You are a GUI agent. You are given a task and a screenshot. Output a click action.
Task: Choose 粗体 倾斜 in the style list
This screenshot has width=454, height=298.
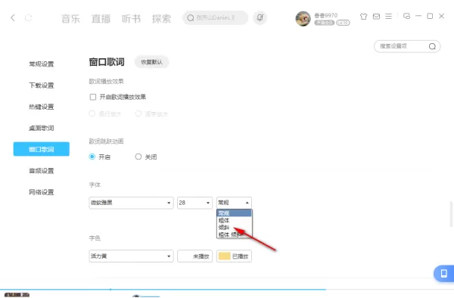235,234
